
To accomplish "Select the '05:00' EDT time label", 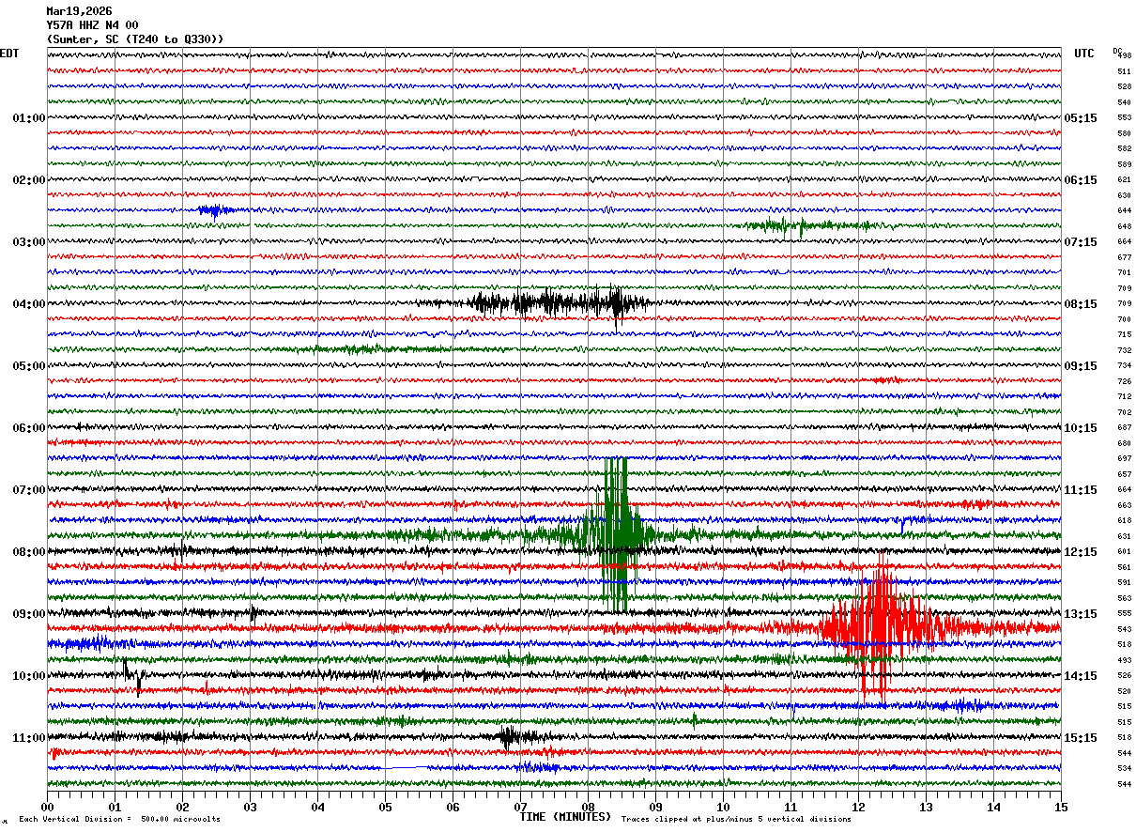I will 29,366.
